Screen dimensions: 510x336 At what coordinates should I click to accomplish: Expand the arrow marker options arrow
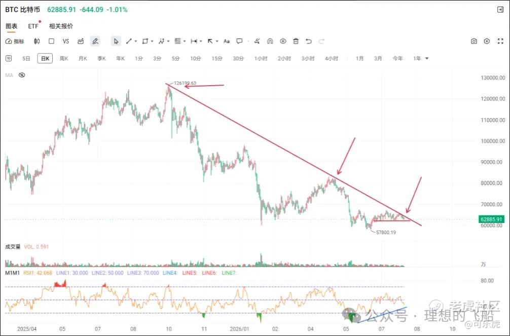[217, 42]
